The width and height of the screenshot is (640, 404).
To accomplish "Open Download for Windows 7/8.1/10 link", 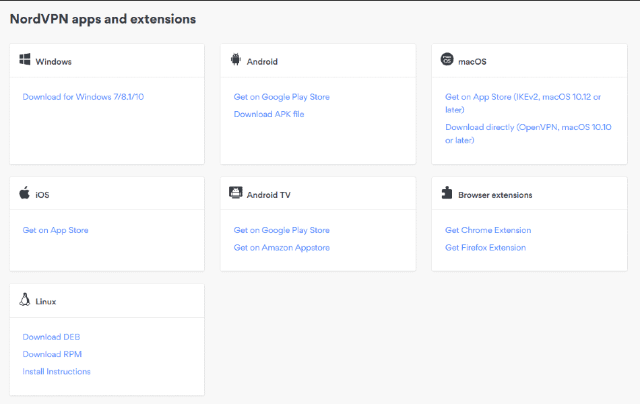I will pos(84,97).
